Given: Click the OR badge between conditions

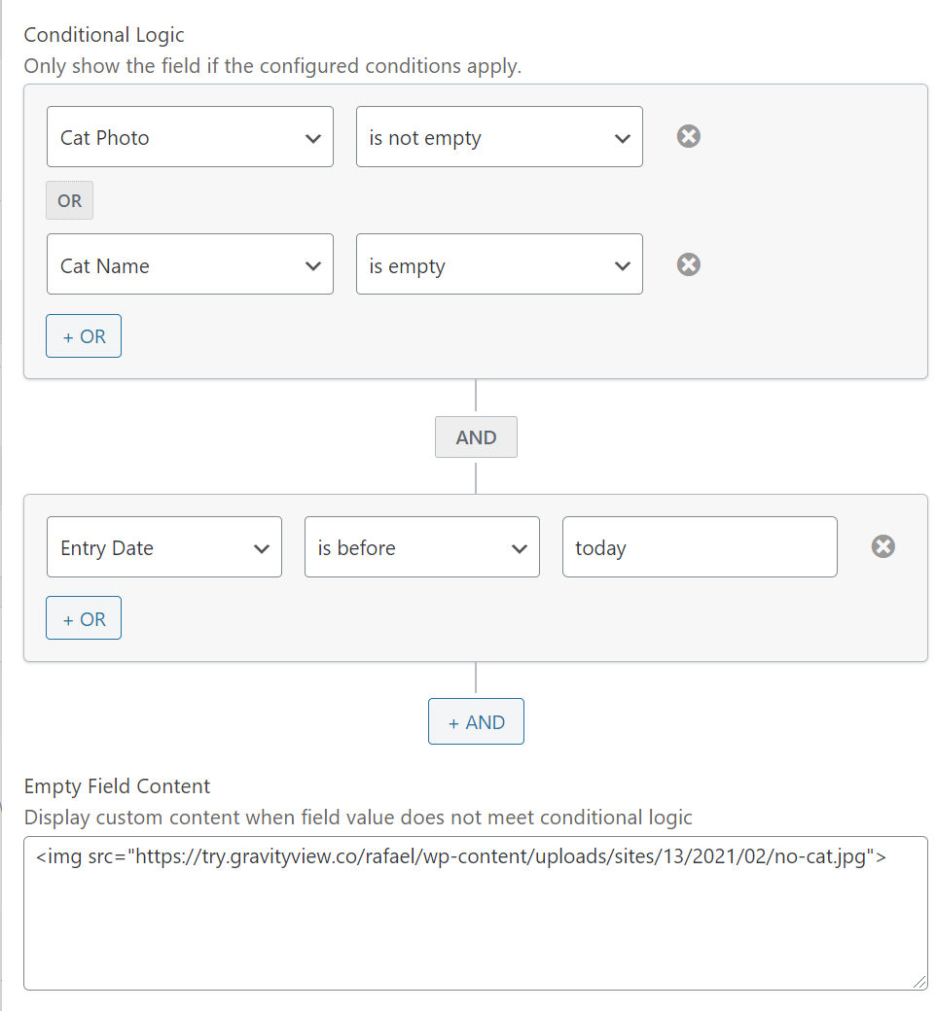Looking at the screenshot, I should pos(70,201).
